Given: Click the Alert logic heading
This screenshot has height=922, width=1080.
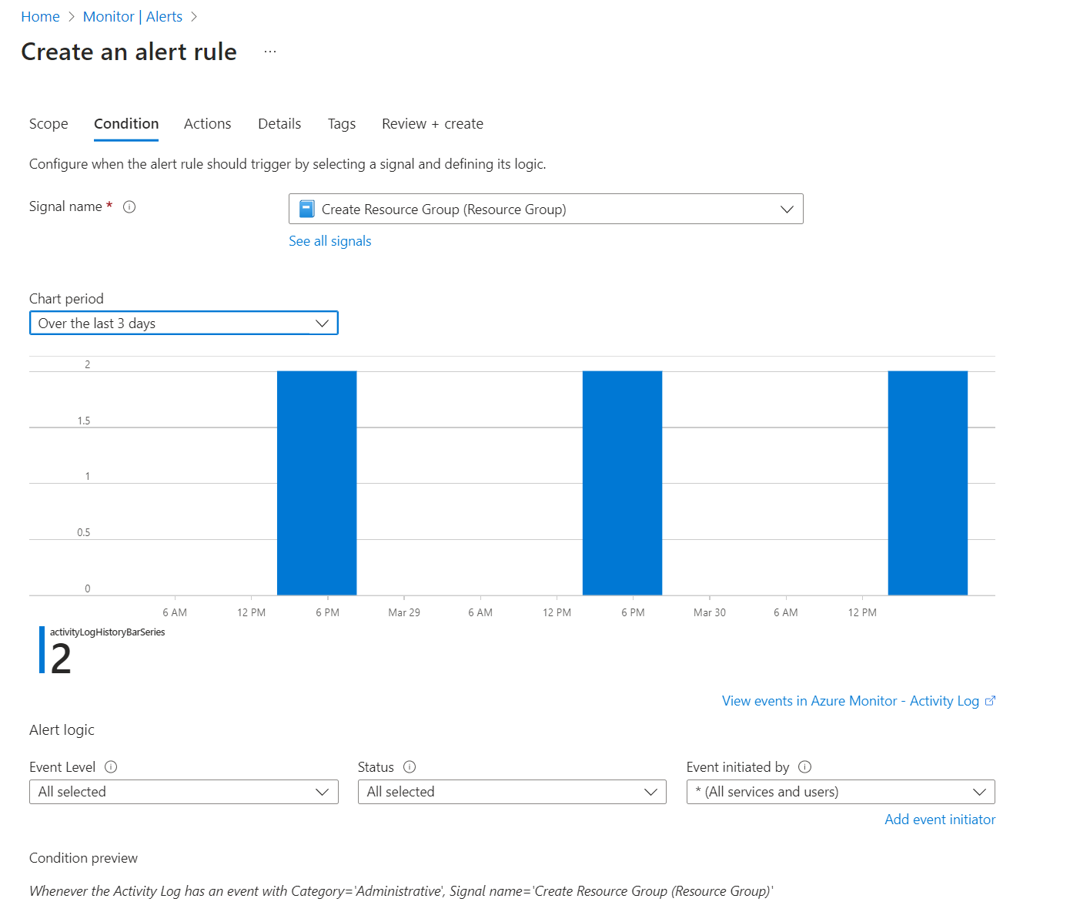Looking at the screenshot, I should tap(62, 730).
